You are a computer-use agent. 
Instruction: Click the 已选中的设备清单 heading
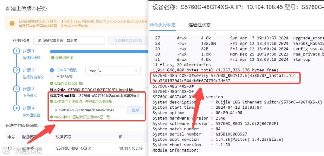pyautogui.click(x=23, y=125)
